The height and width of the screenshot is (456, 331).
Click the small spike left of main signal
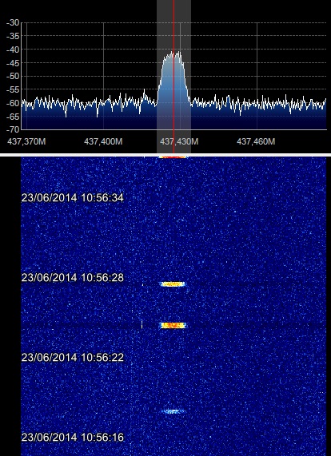pyautogui.click(x=144, y=93)
